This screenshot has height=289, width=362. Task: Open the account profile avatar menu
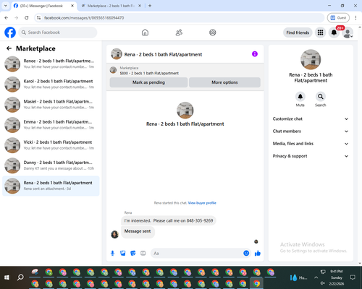[348, 33]
